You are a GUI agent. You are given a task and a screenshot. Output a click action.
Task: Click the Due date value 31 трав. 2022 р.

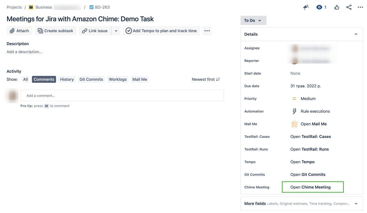[305, 86]
